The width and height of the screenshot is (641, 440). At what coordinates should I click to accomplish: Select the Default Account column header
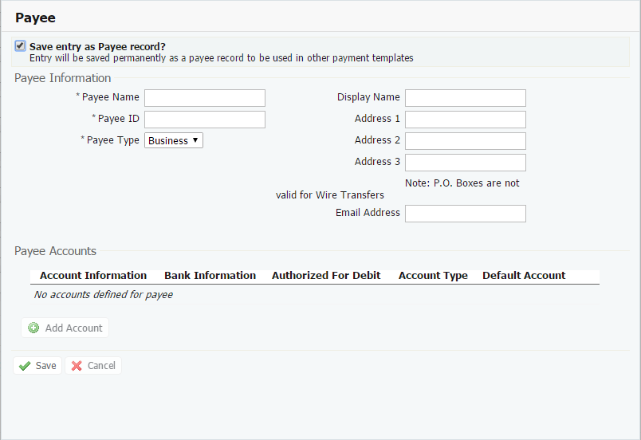pyautogui.click(x=524, y=276)
